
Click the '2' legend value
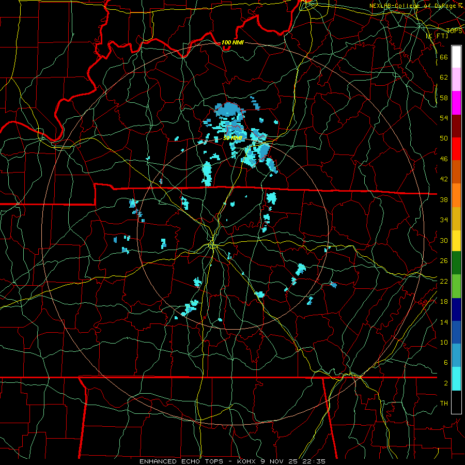445,383
